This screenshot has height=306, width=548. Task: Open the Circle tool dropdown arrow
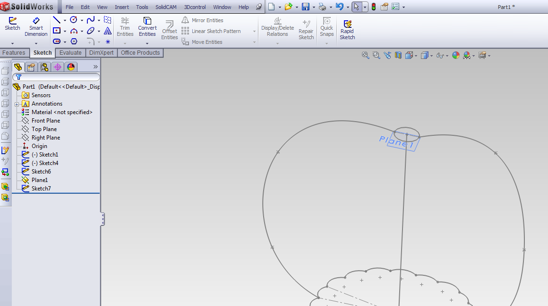(82, 20)
